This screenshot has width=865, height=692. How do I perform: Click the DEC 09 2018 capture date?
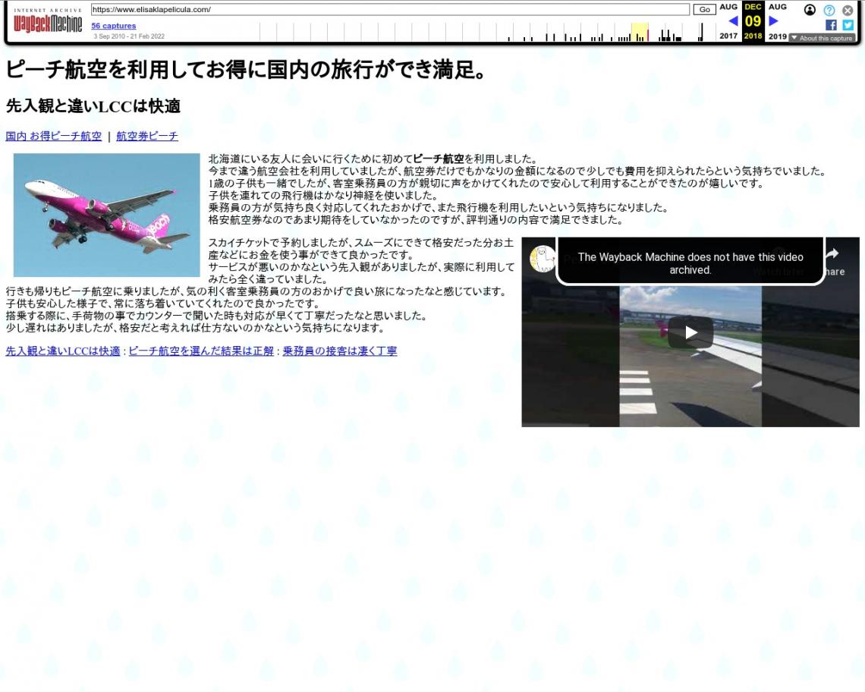[753, 21]
